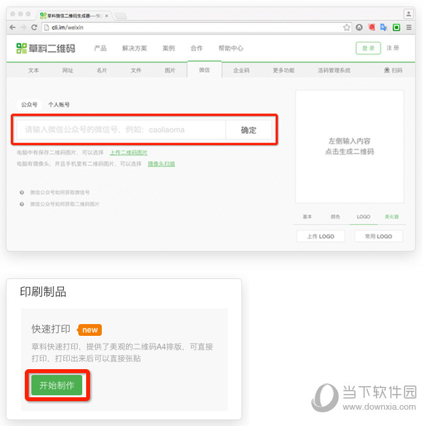
Task: Click the QR code preview area
Action: tap(350, 146)
